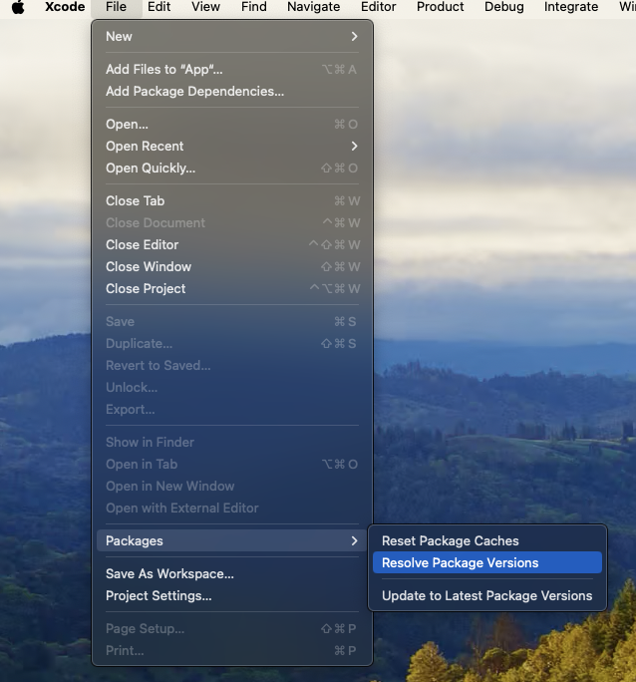The image size is (636, 682).
Task: Expand the Packages submenu chevron
Action: click(x=354, y=541)
